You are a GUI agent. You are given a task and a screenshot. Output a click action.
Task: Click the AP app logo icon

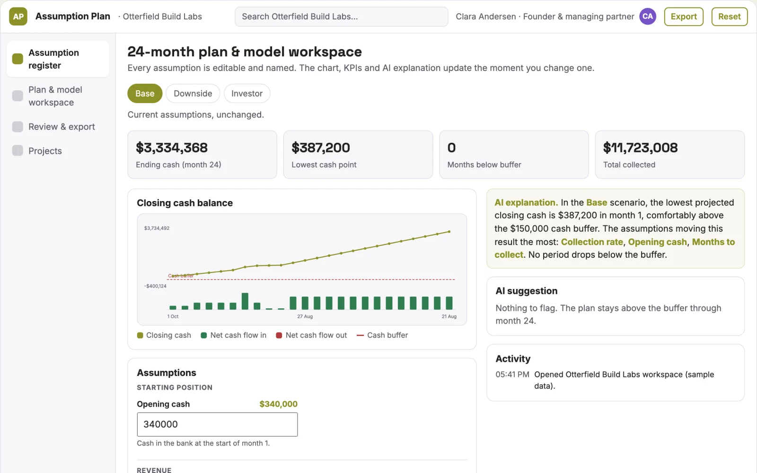[18, 17]
